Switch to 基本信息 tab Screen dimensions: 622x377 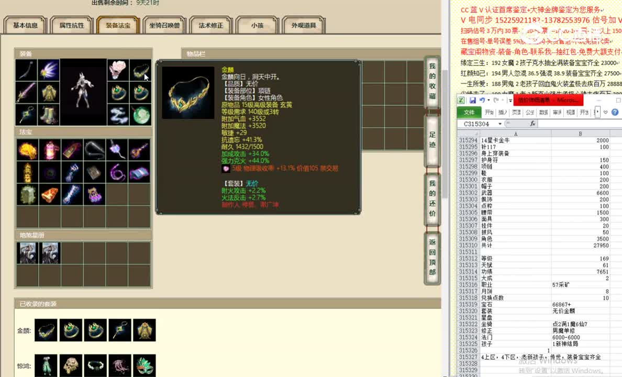coord(25,26)
